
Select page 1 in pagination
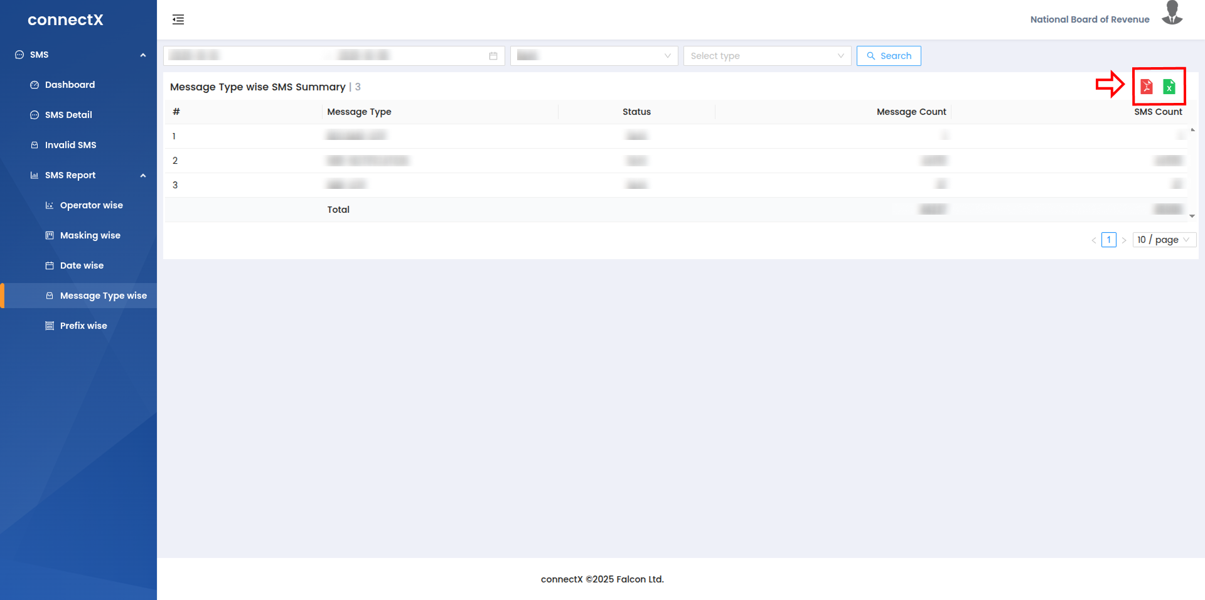pos(1109,240)
